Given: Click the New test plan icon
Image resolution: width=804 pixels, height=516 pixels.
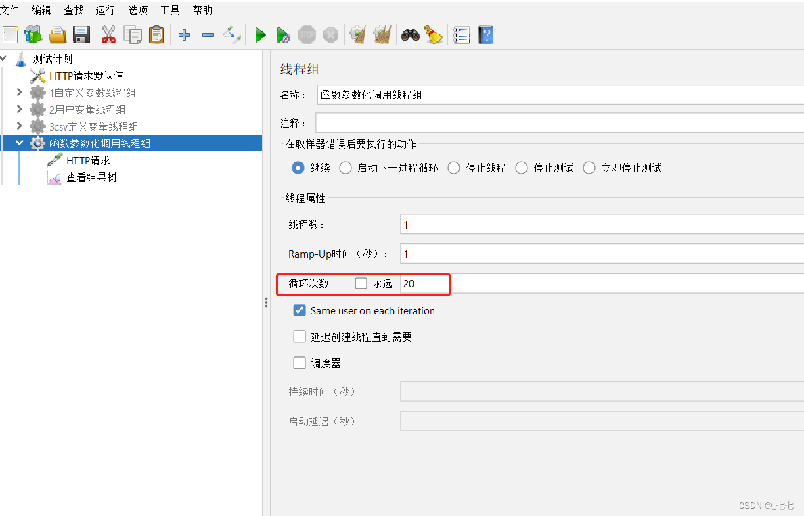Looking at the screenshot, I should pyautogui.click(x=10, y=35).
